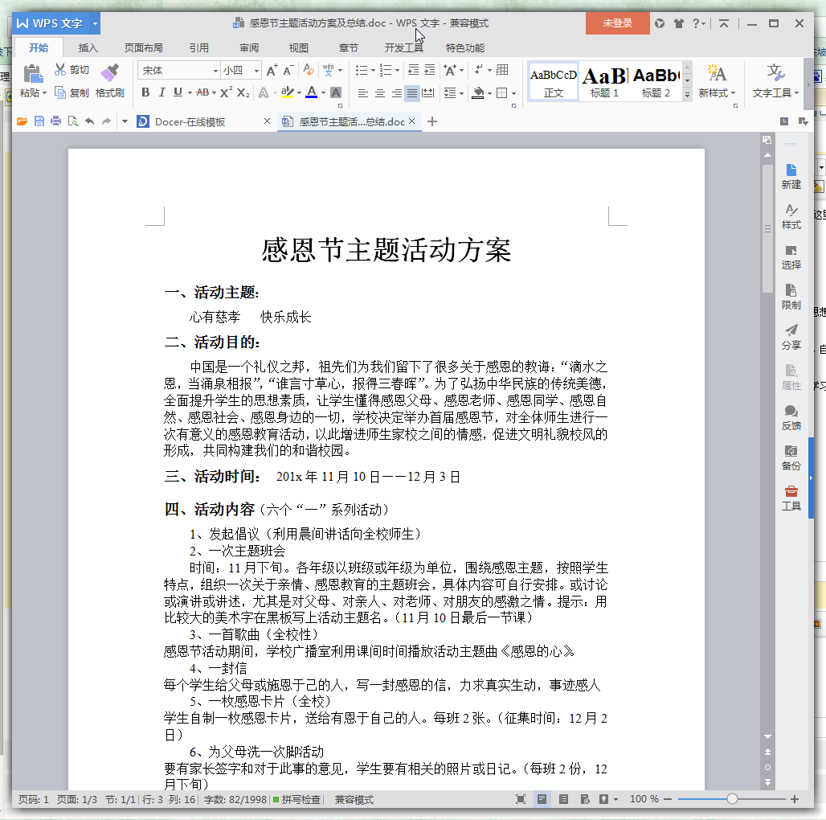Viewport: 826px width, 820px height.
Task: Open the 分享 (Share) sidebar icon
Action: tap(791, 337)
